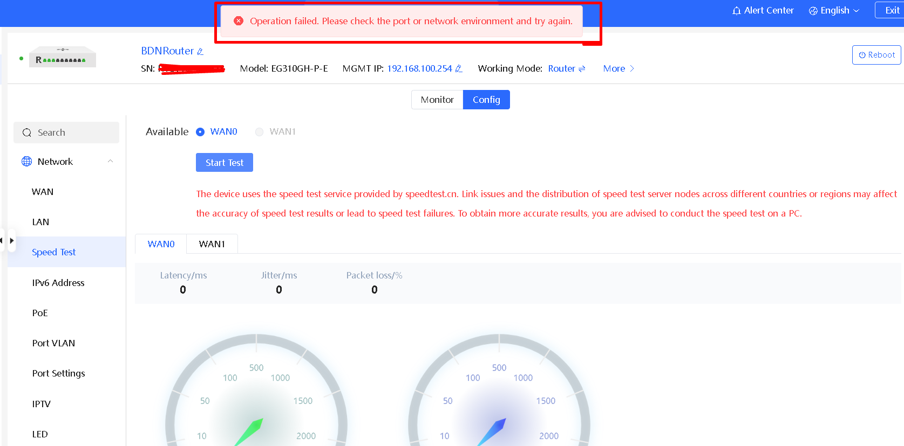This screenshot has height=446, width=904.
Task: Click the router device image
Action: (x=63, y=58)
